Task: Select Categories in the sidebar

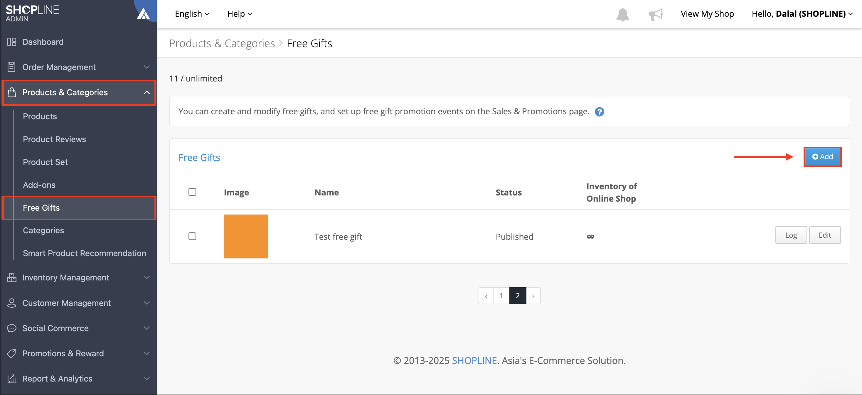Action: pos(43,230)
